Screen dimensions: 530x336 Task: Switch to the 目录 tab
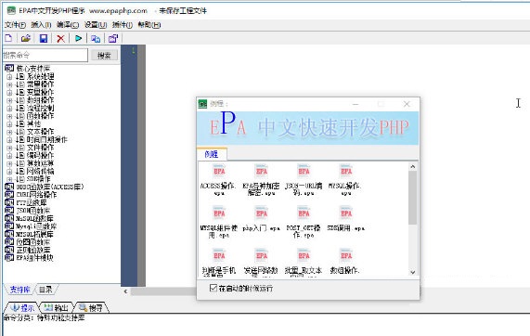[45, 290]
